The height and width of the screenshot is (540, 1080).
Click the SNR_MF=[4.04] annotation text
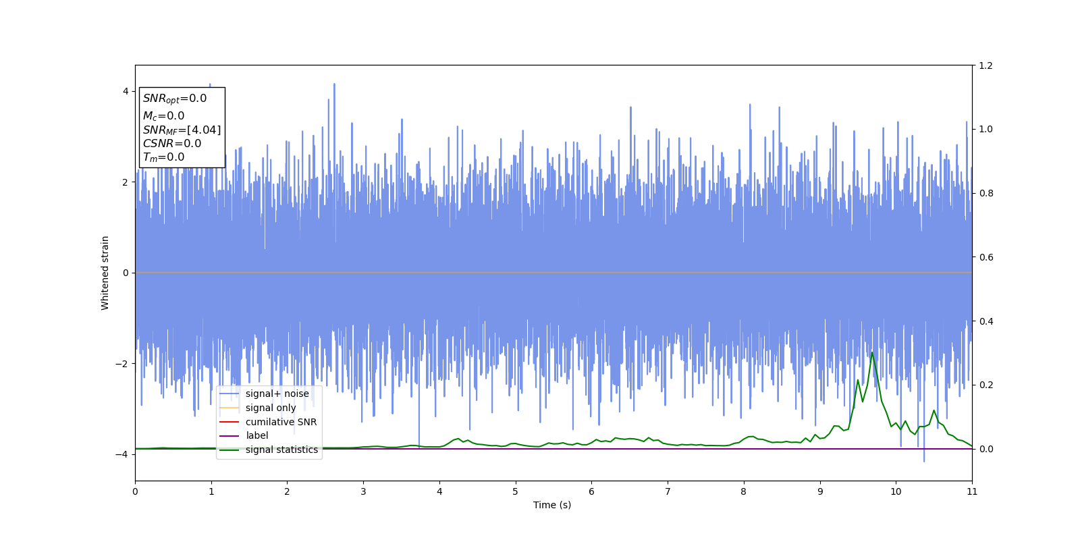coord(182,130)
